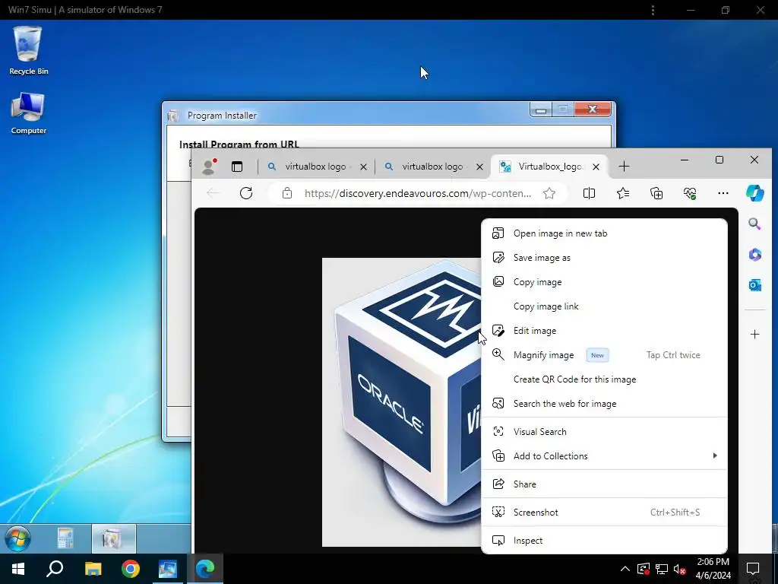Select Copy image
The image size is (778, 584).
(604, 282)
